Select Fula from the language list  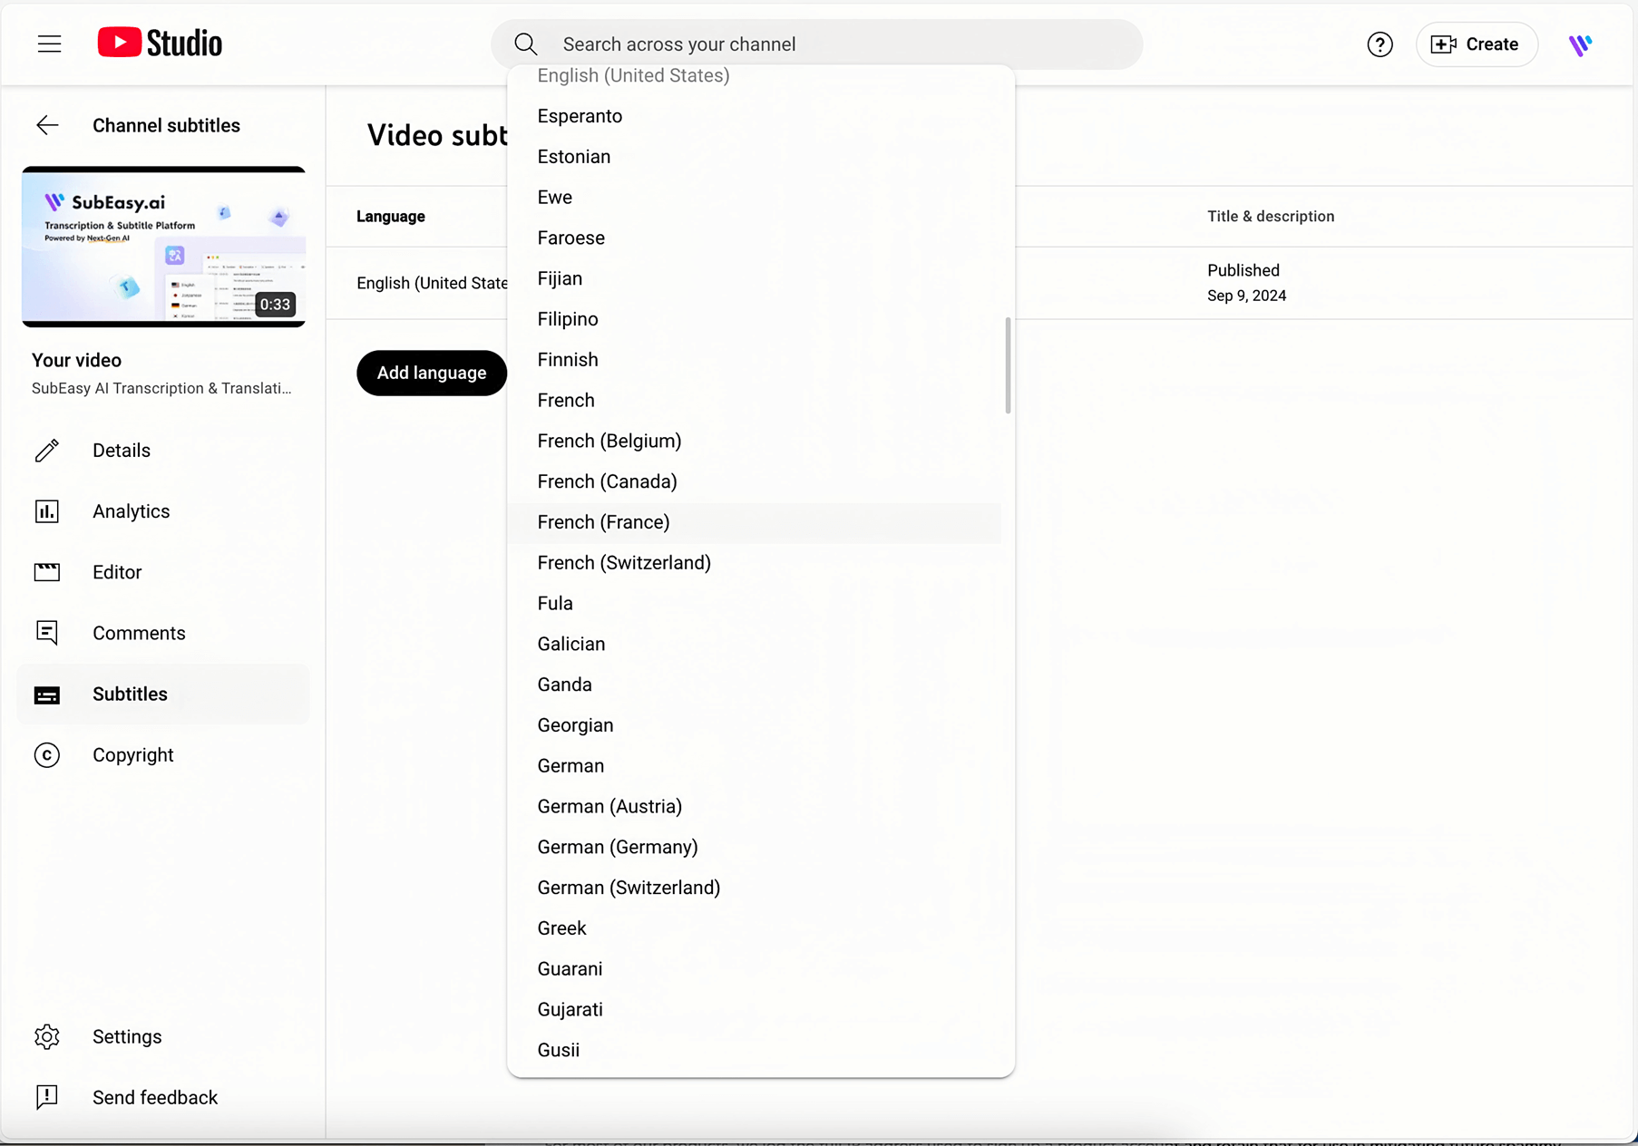tap(755, 604)
